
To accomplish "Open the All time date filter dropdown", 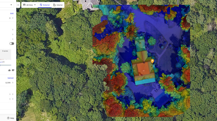I will click(x=29, y=5).
